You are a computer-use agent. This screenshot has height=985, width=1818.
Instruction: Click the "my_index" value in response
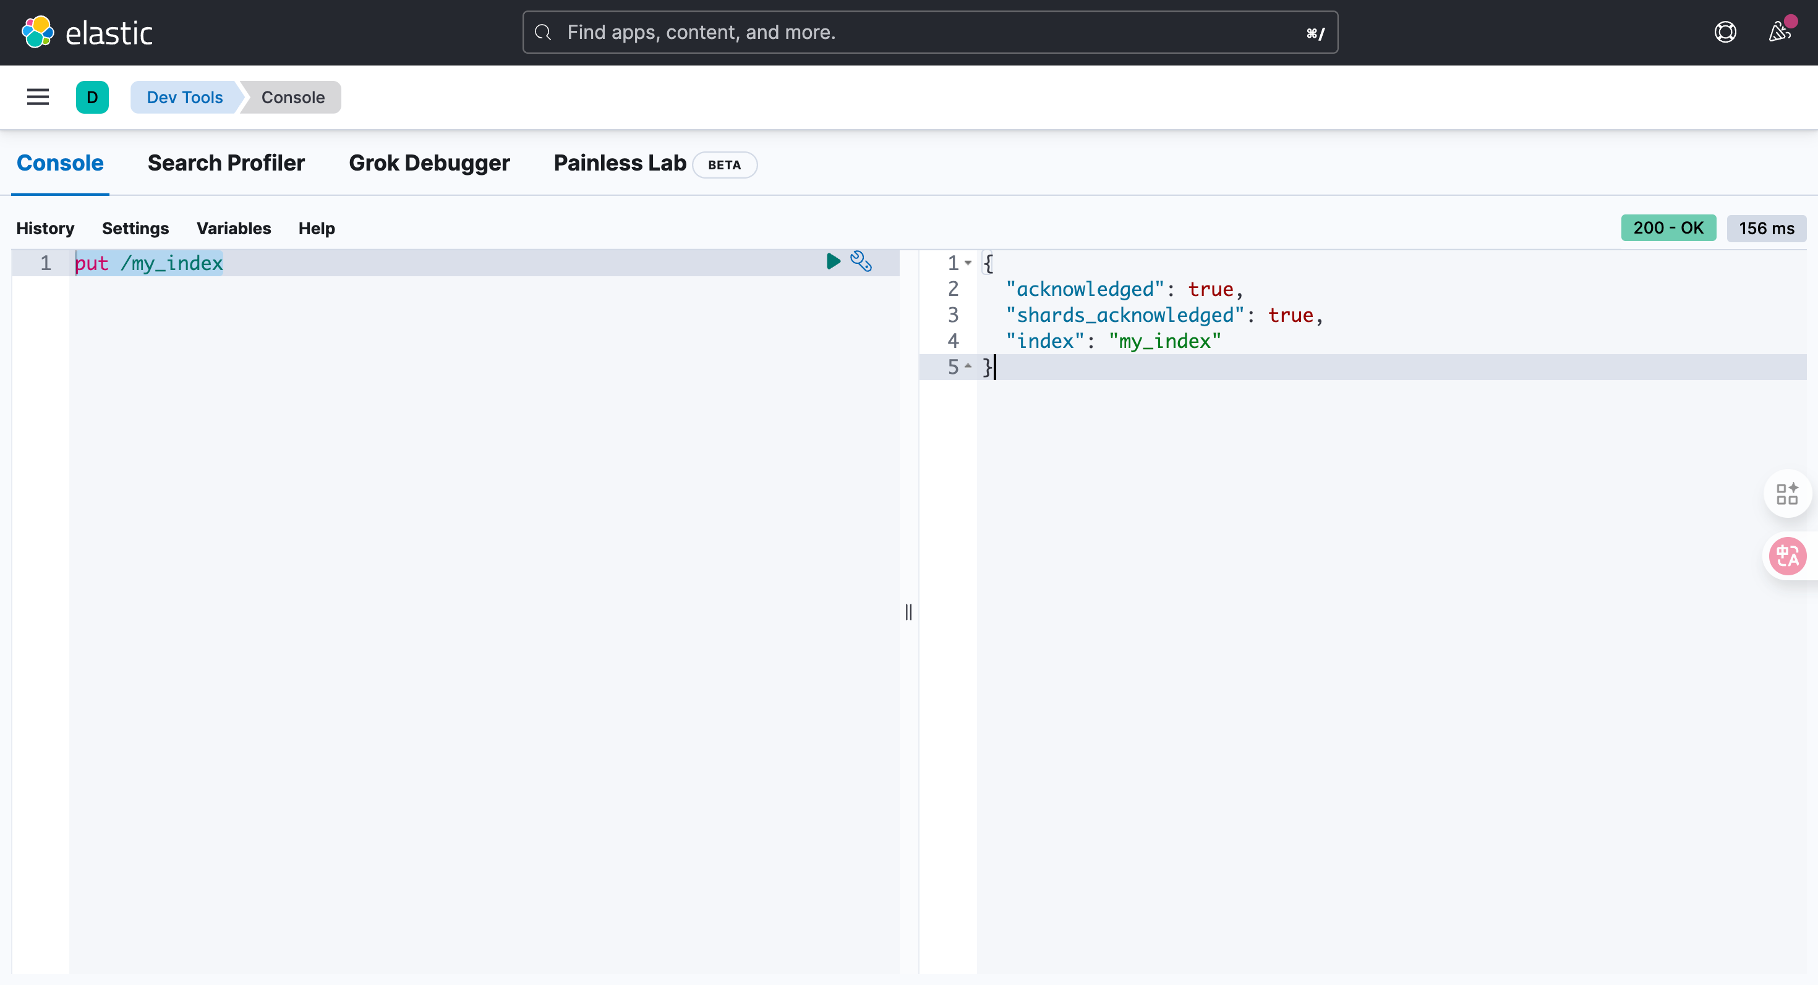[x=1164, y=341]
